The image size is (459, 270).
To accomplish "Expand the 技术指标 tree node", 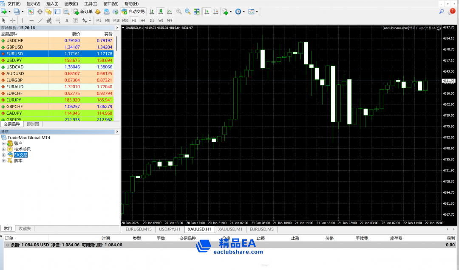I will pos(4,149).
